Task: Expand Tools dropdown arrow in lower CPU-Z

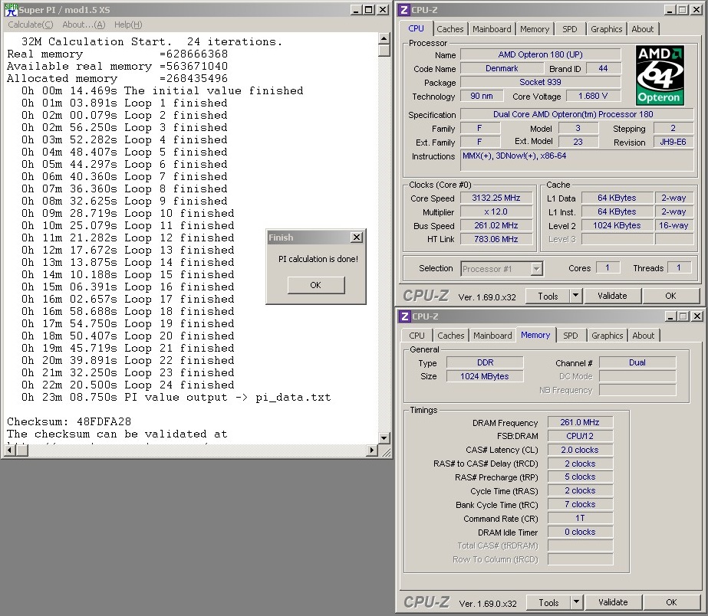Action: [576, 603]
